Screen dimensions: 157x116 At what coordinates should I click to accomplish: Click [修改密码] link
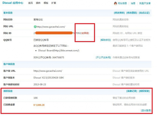[x=132, y=13]
